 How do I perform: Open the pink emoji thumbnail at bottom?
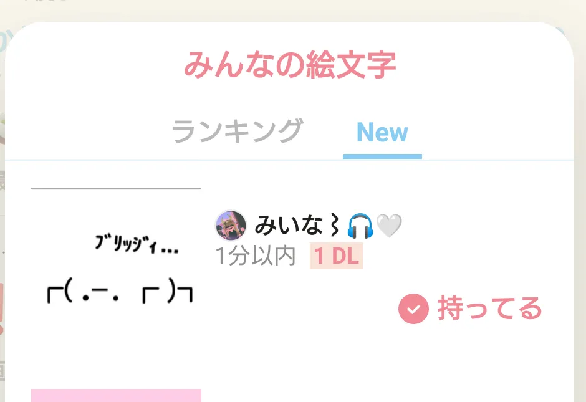click(116, 395)
